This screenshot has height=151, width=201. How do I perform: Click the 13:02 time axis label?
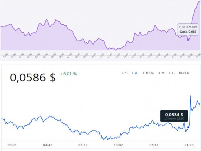click(118, 145)
